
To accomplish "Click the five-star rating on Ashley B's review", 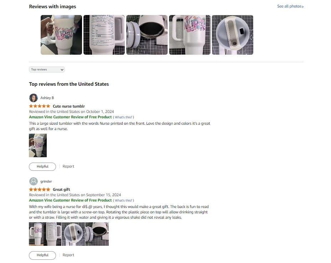I will 40,106.
